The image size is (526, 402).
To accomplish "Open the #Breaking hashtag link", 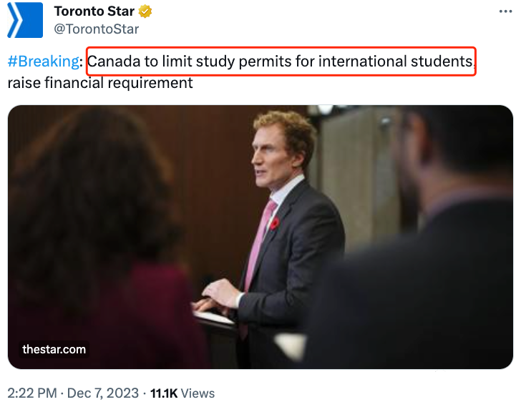I will (x=44, y=62).
